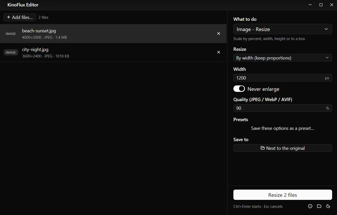Click the 2 files count label
The image size is (337, 215).
43,17
